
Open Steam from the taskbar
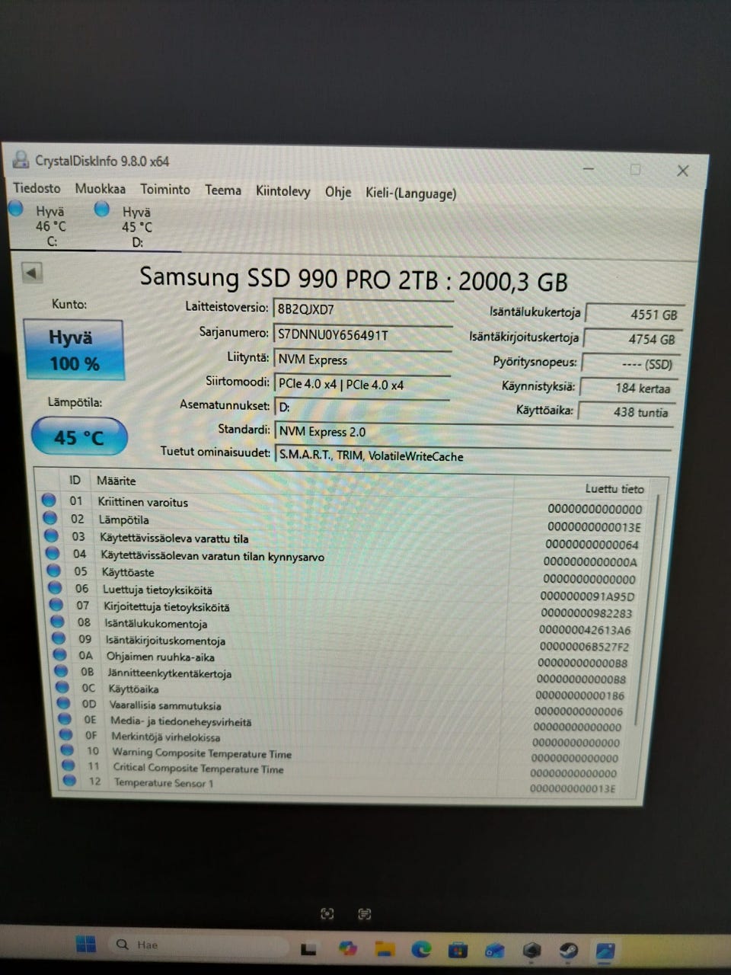569,951
